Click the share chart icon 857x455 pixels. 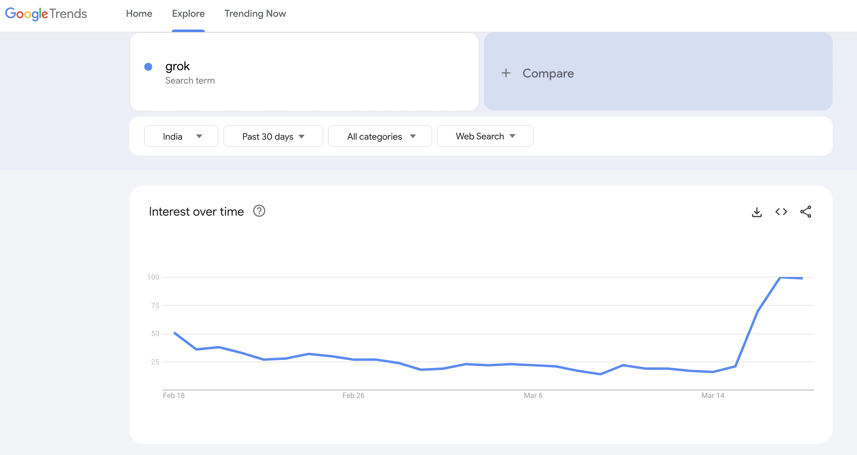(x=805, y=212)
